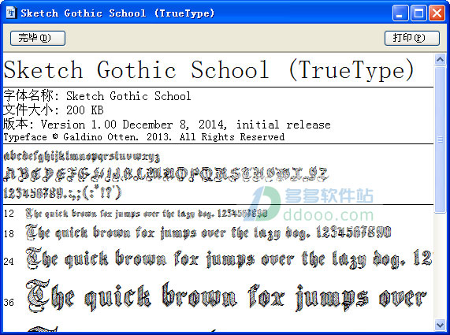Click the size 36 sample label
450x335 pixels.
(9, 302)
